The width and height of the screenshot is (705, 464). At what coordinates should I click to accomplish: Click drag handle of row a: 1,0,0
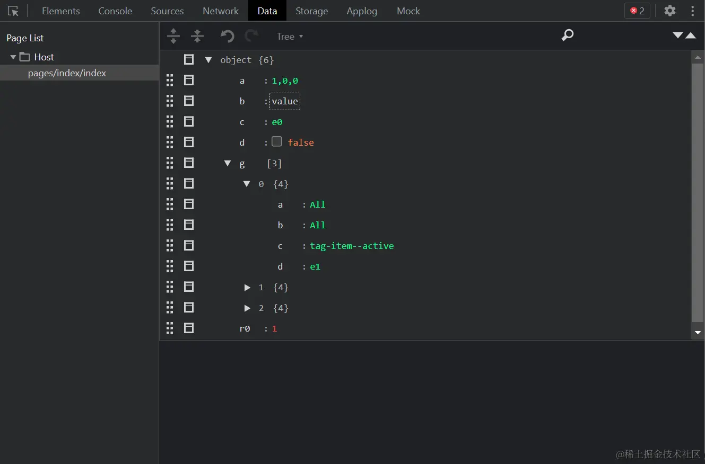pyautogui.click(x=170, y=80)
